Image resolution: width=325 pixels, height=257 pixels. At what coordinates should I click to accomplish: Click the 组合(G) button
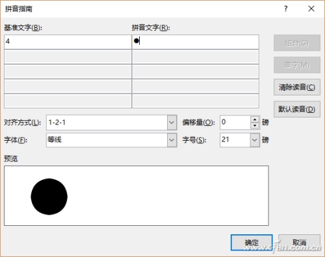pyautogui.click(x=297, y=43)
